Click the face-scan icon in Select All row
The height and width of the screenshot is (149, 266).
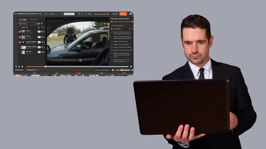point(39,27)
